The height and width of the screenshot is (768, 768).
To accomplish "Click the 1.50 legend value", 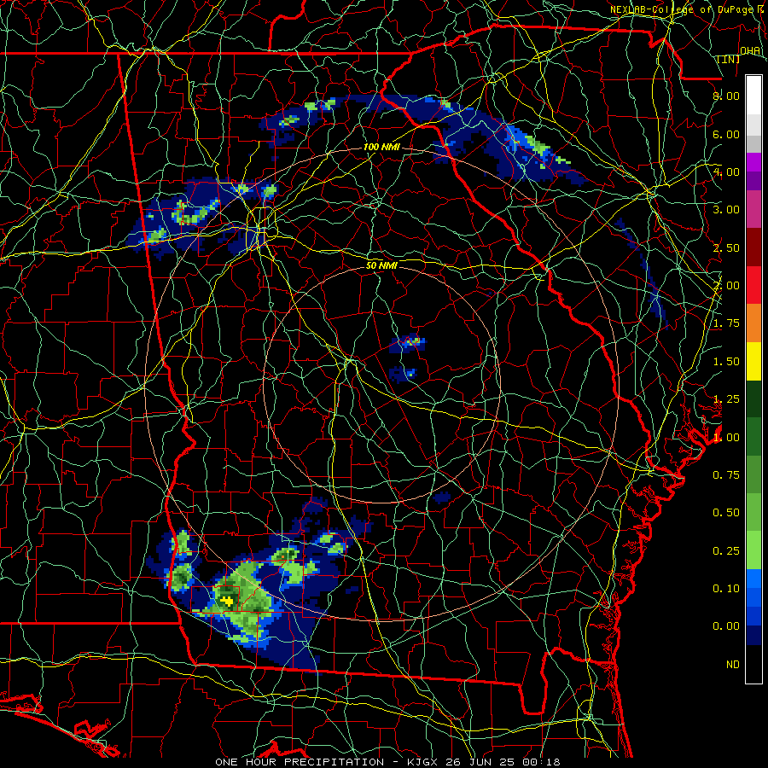I will coord(726,362).
